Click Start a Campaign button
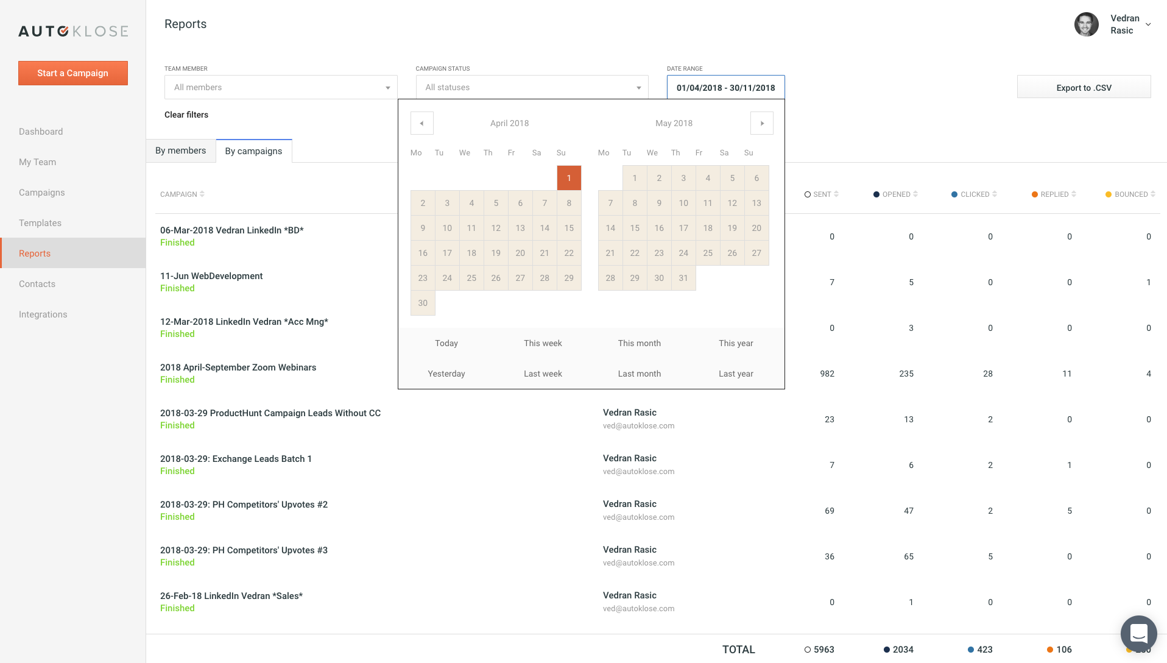Screen dimensions: 1167x663 coord(73,73)
